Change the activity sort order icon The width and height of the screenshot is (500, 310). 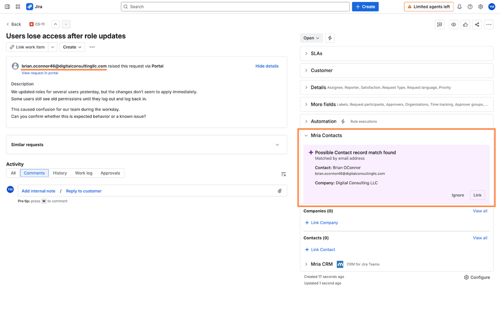tap(283, 174)
